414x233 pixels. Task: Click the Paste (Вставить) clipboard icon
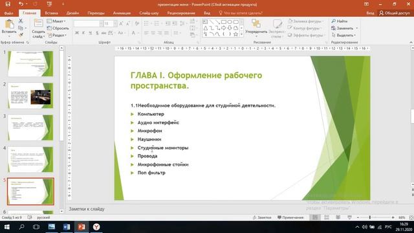point(9,24)
